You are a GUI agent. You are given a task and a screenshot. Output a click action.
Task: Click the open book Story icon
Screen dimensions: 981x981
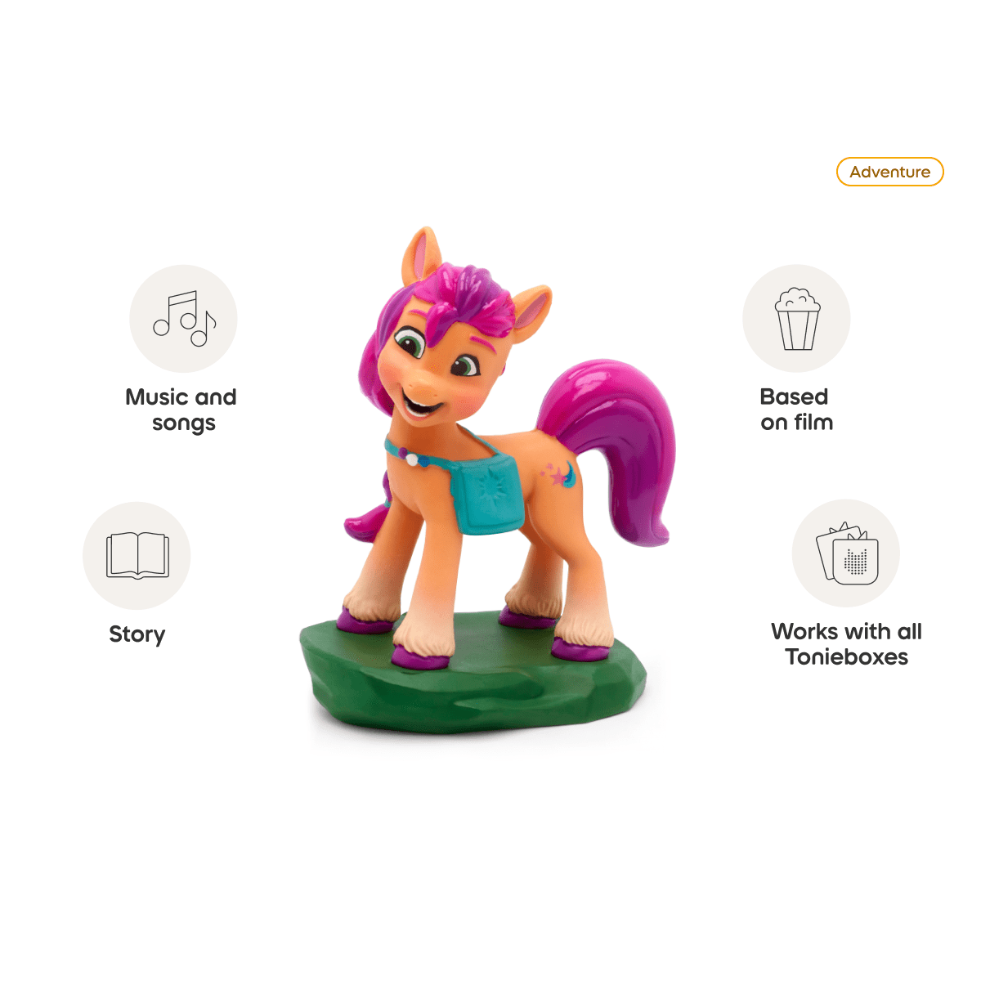137,555
